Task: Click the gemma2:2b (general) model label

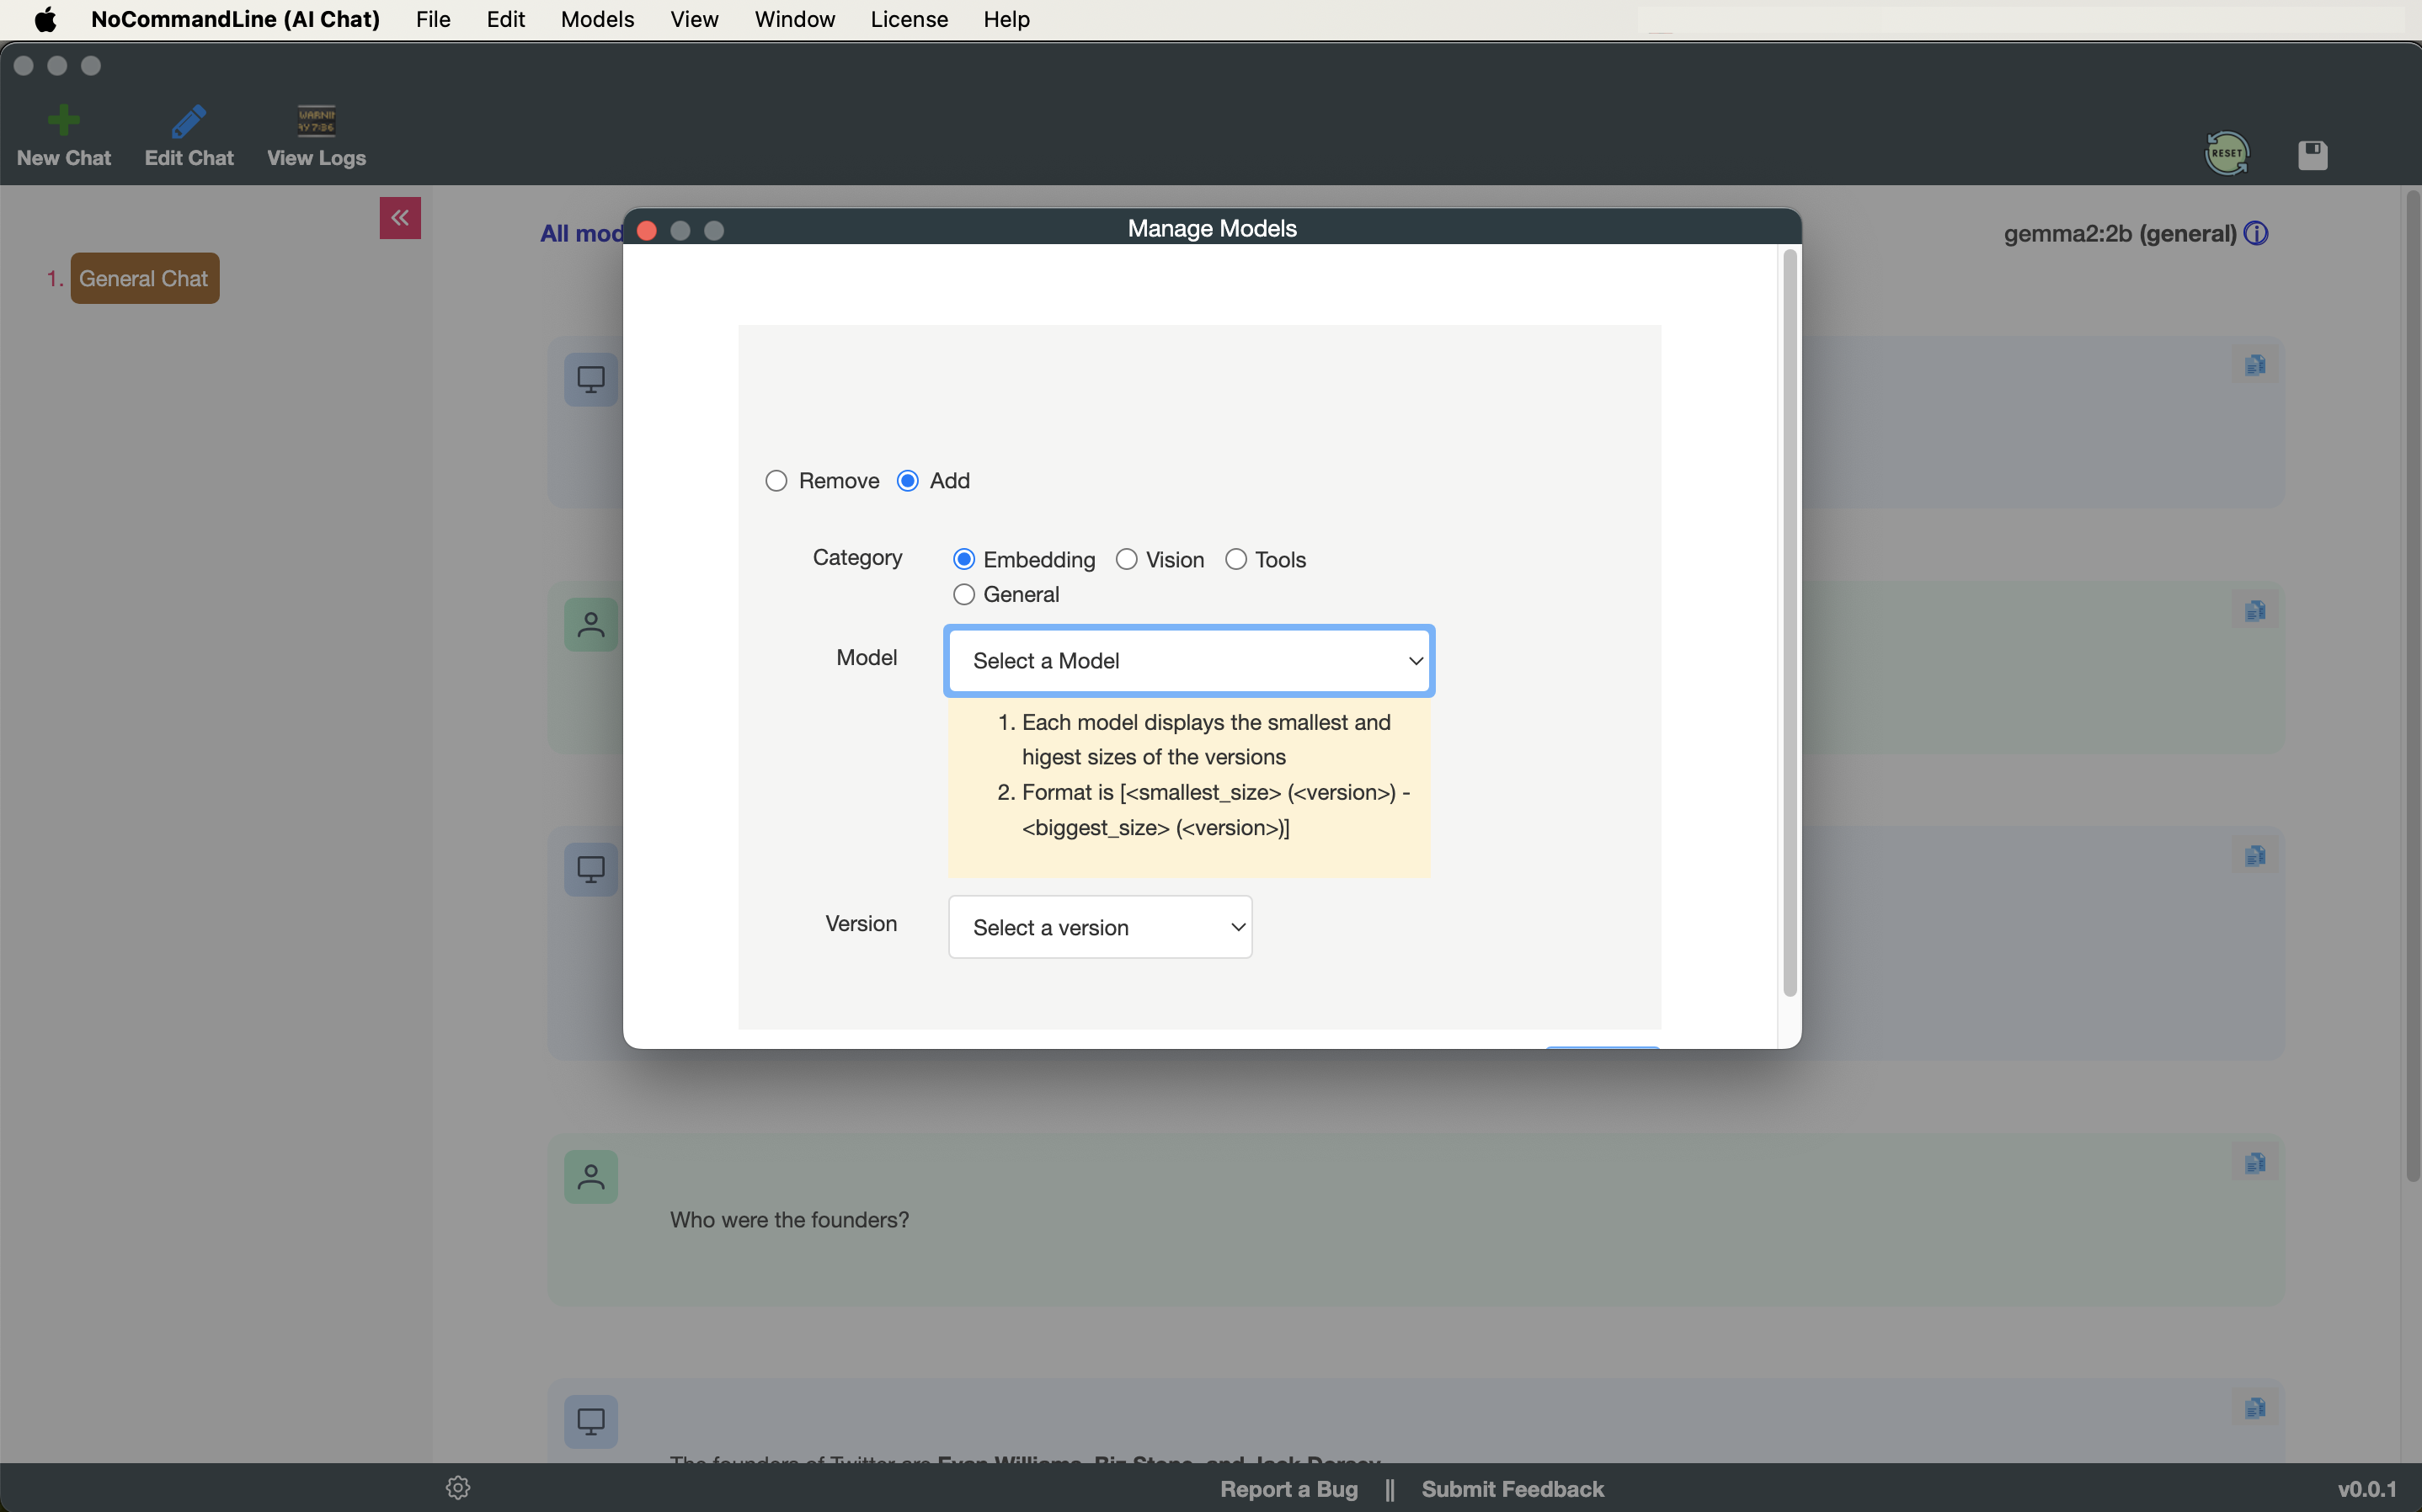Action: pos(2119,233)
